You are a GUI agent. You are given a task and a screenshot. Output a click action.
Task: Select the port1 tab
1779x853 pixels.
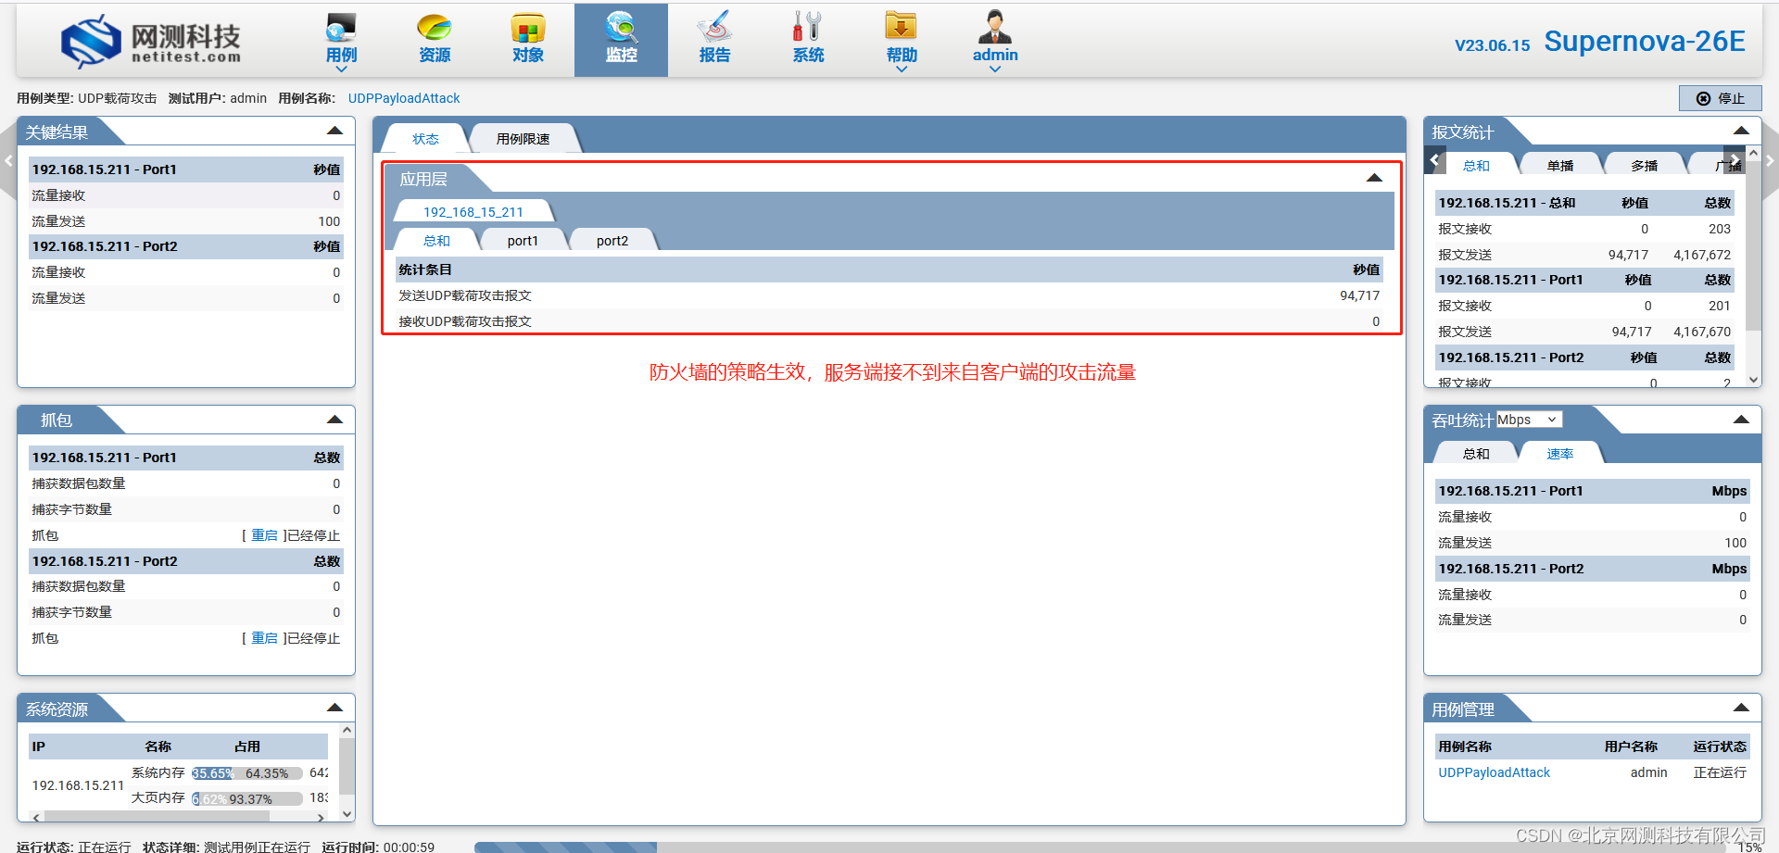coord(523,241)
